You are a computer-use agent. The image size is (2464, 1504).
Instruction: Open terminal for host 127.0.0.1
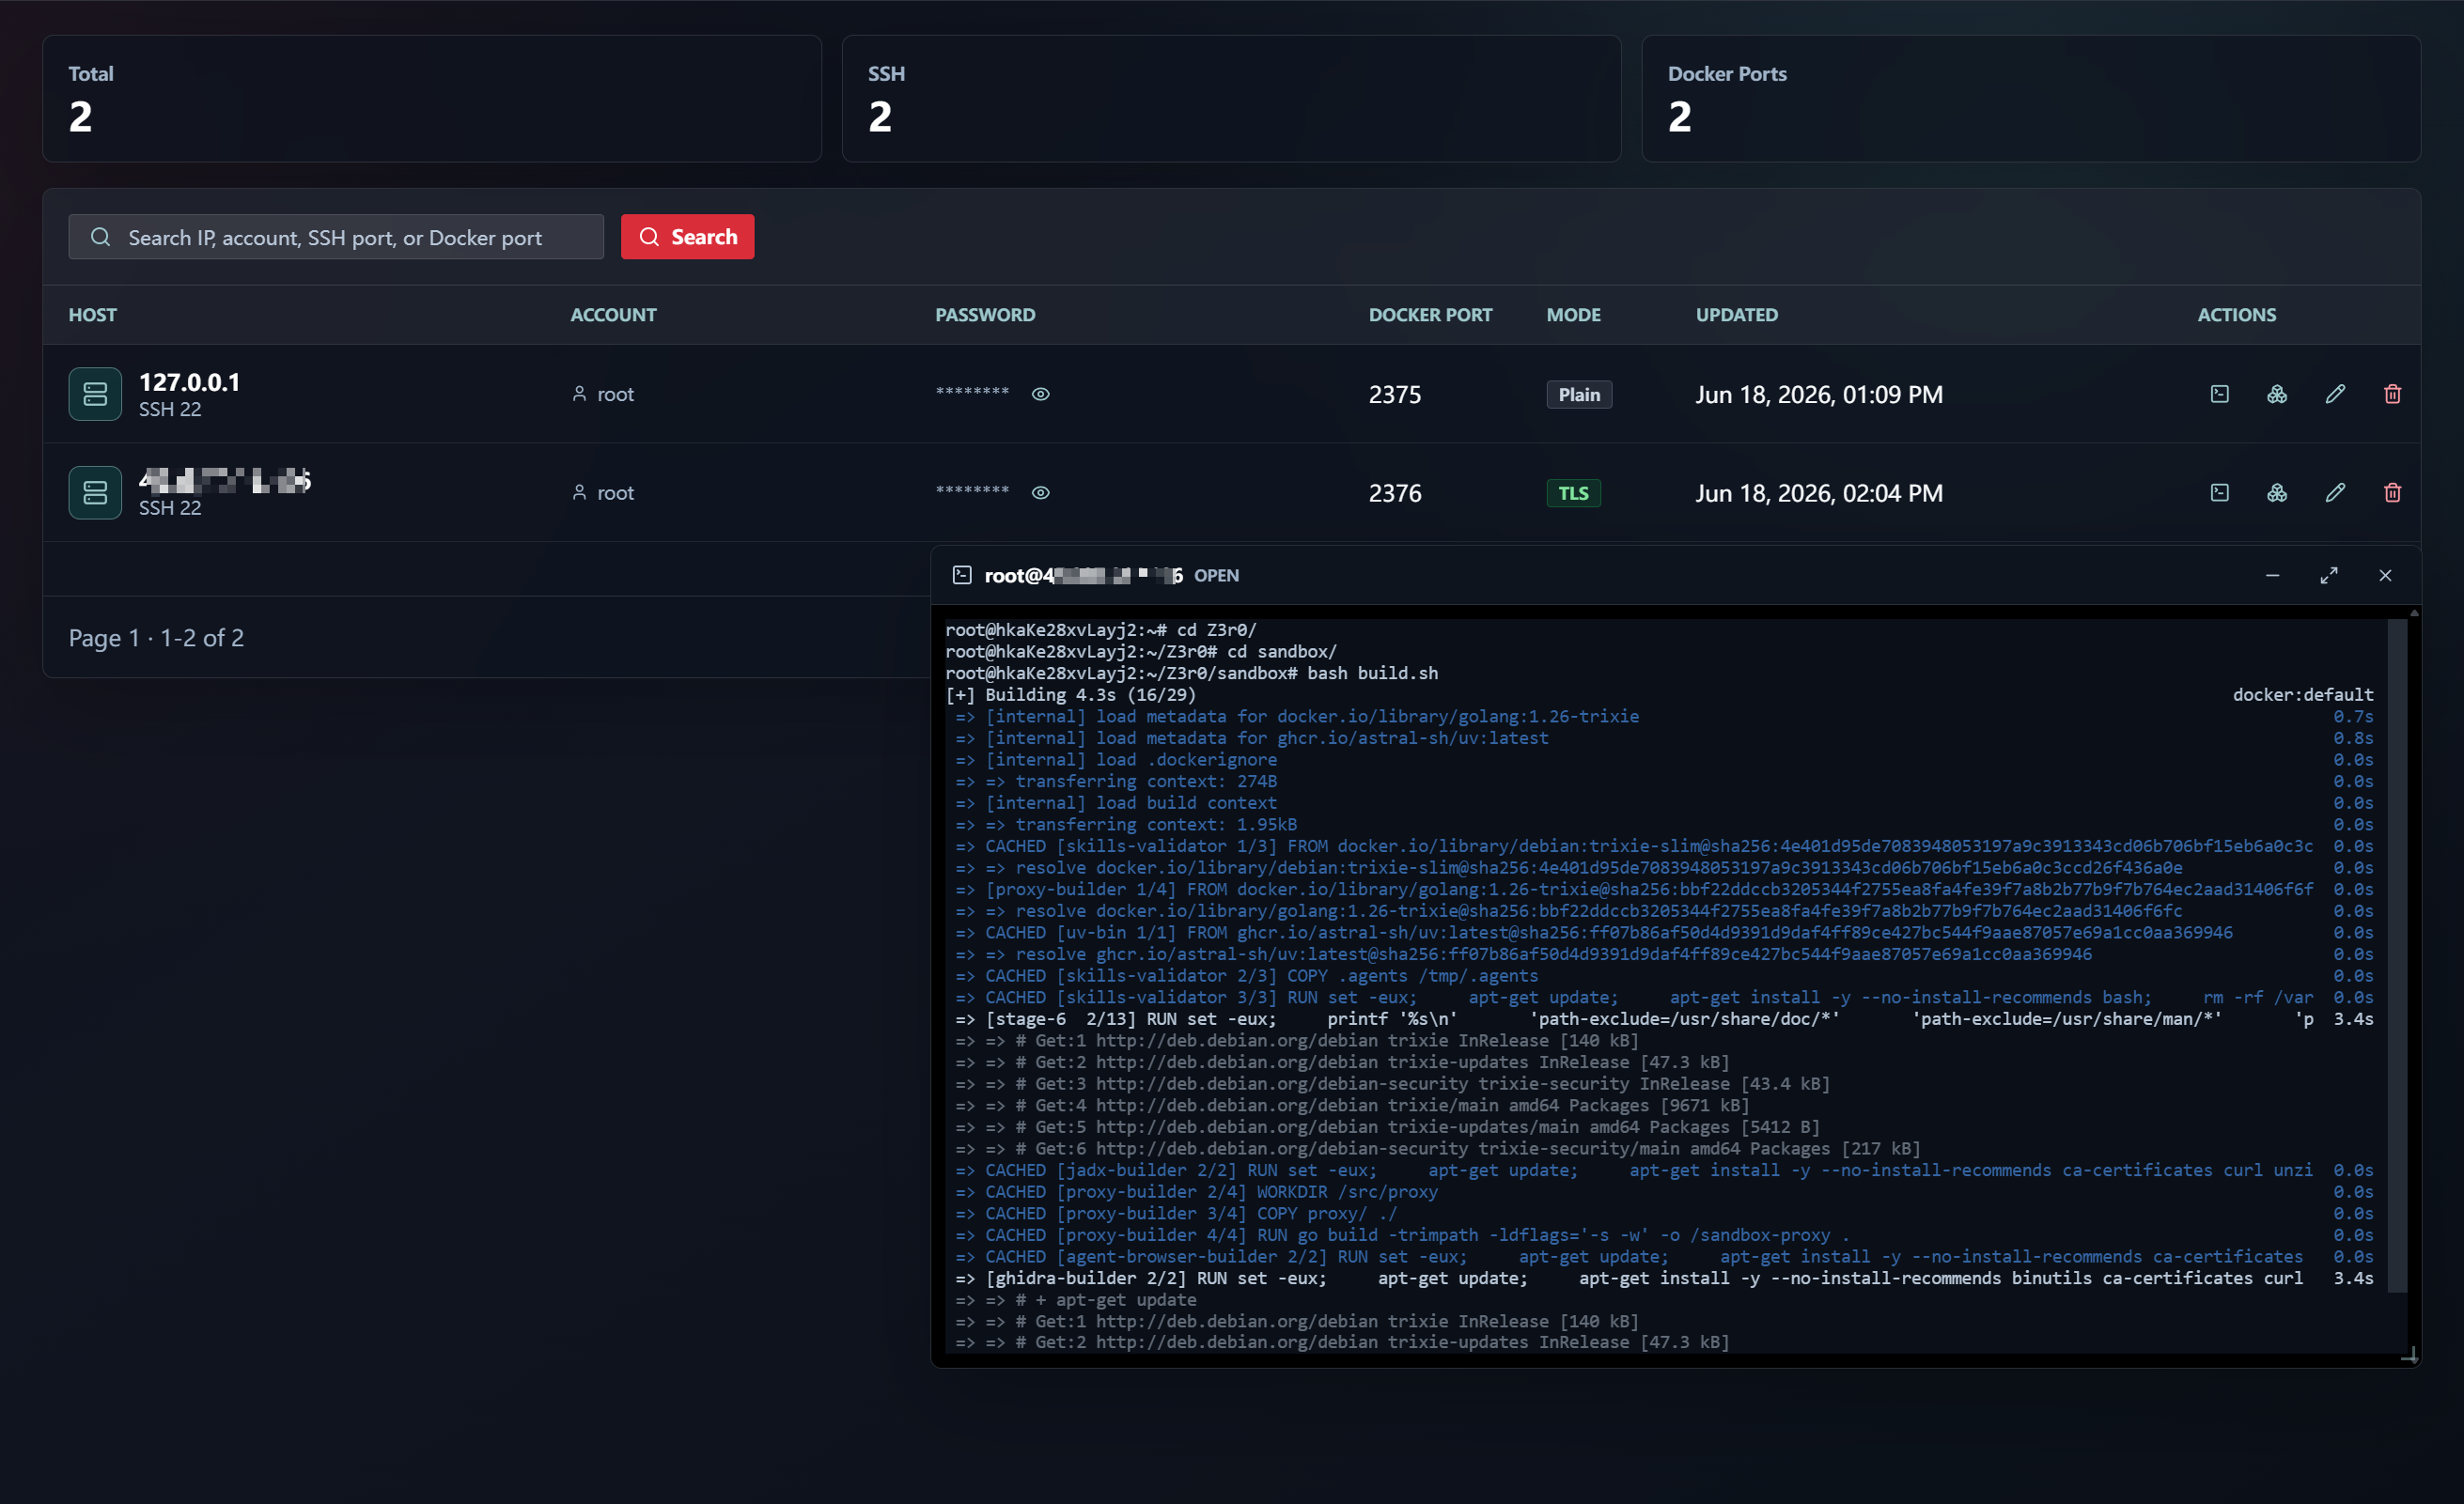[2219, 394]
